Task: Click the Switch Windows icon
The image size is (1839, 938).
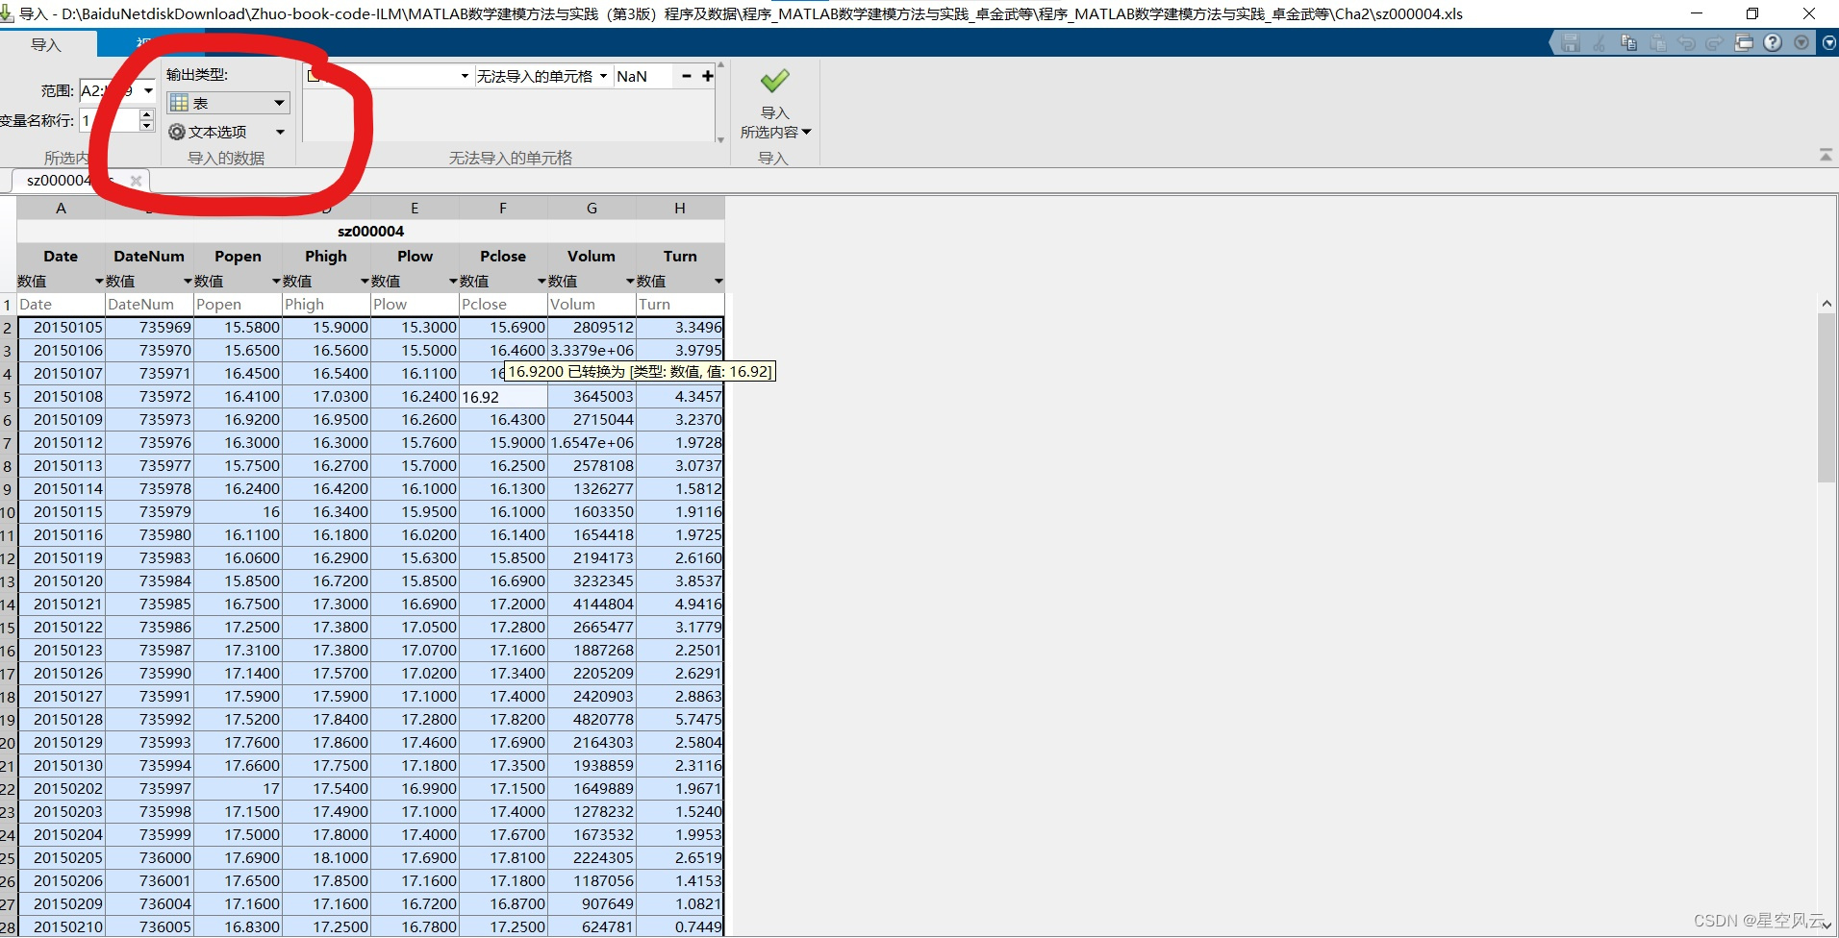Action: (1744, 43)
